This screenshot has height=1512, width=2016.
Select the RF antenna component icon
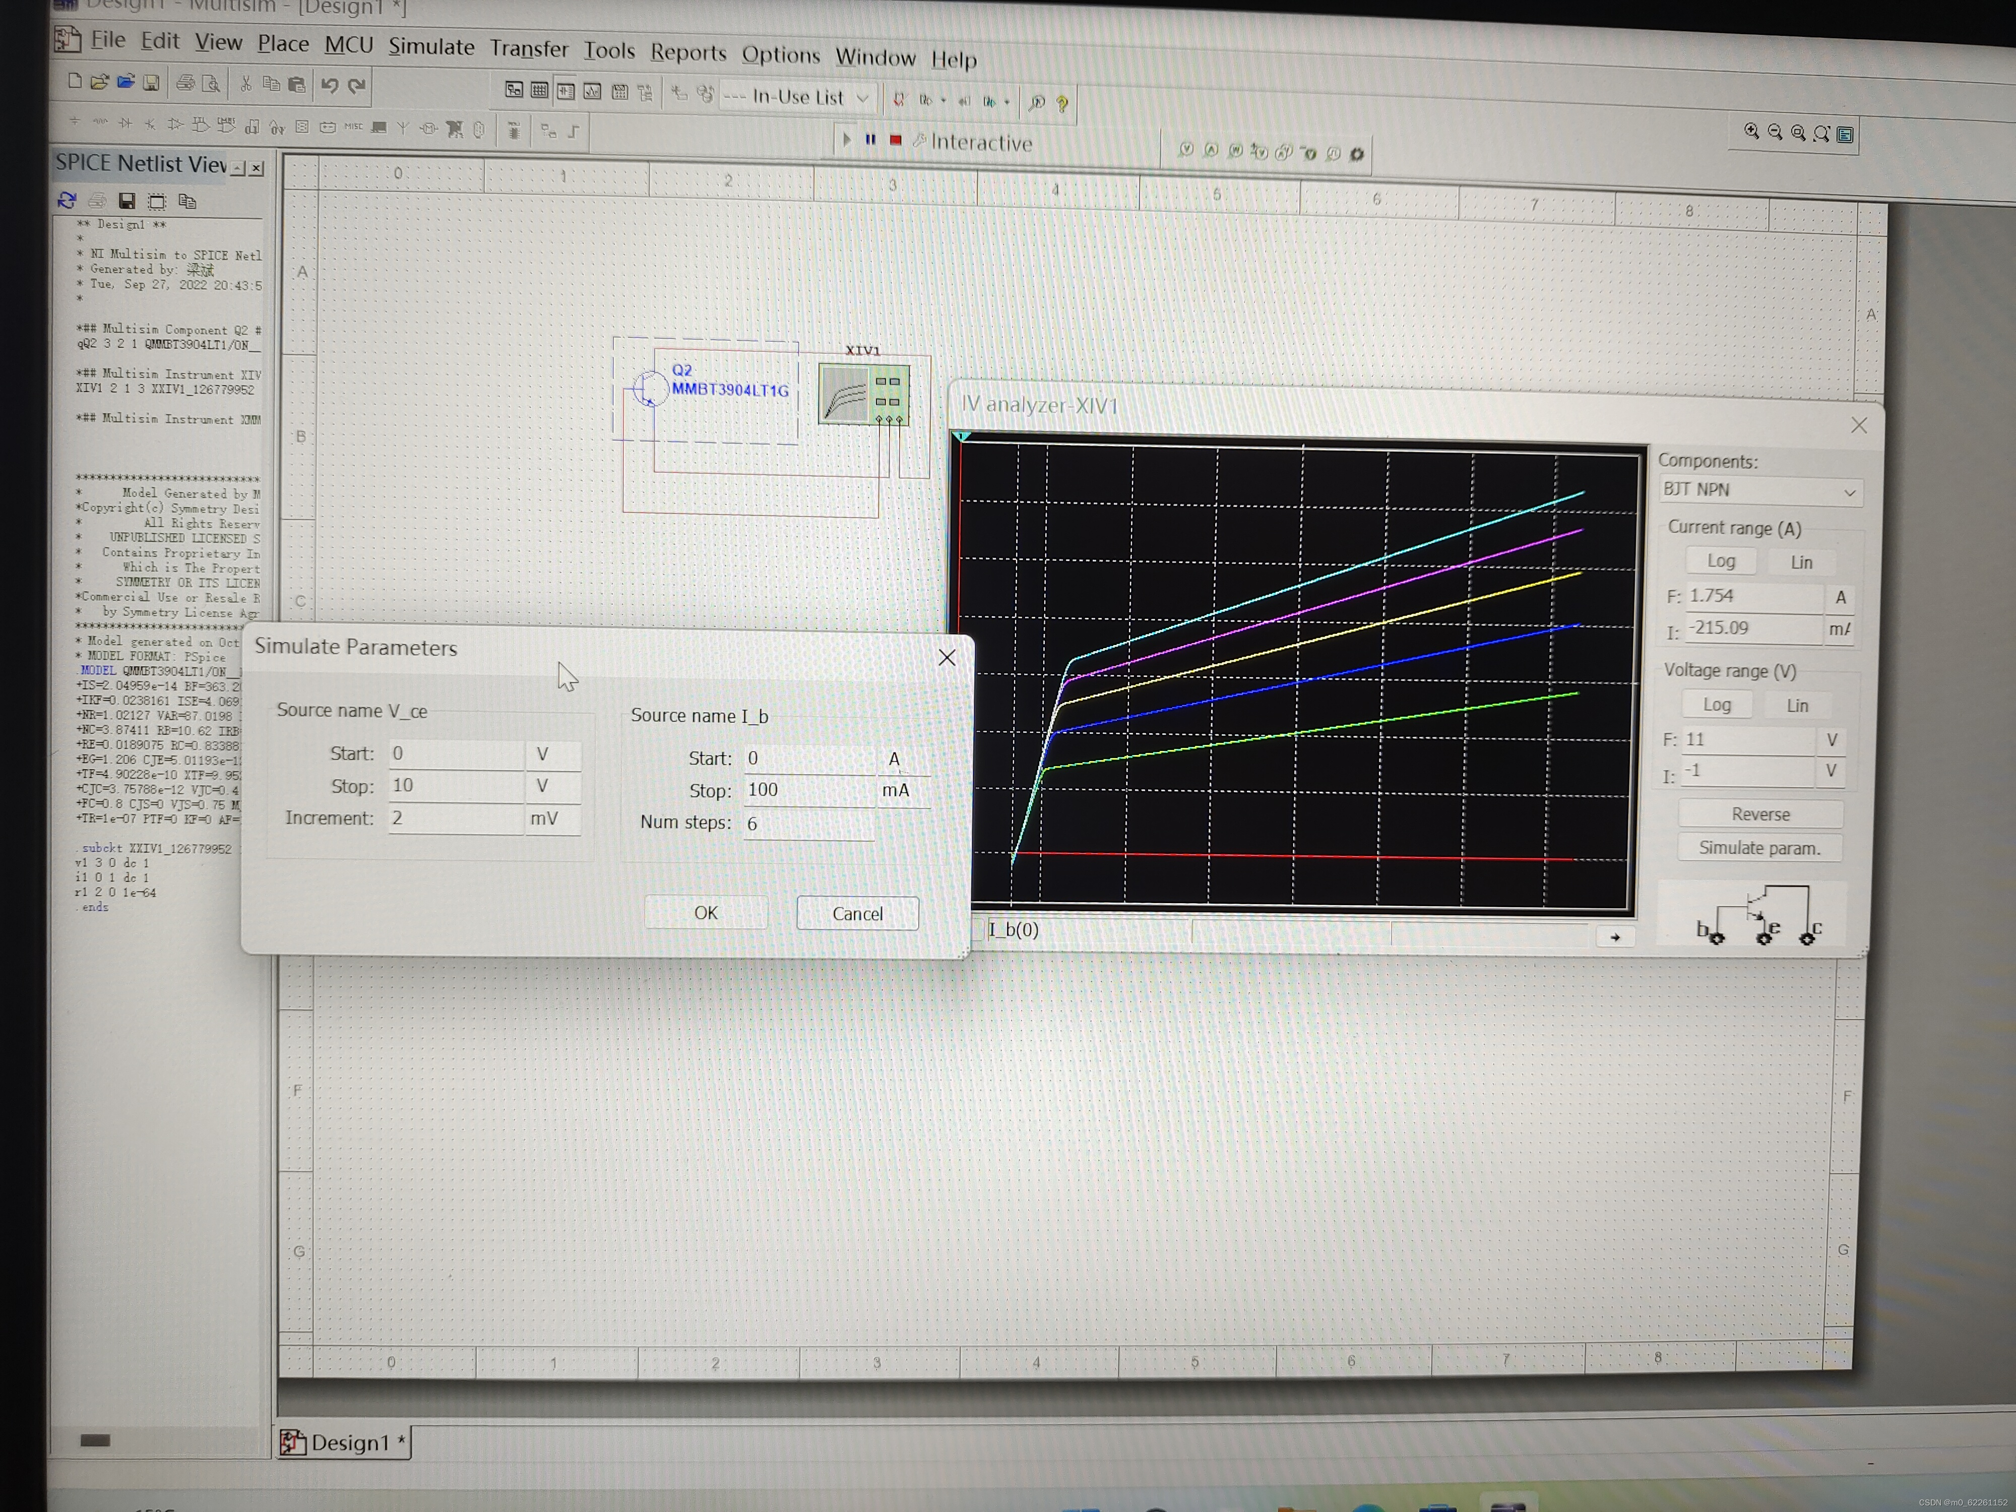[404, 128]
